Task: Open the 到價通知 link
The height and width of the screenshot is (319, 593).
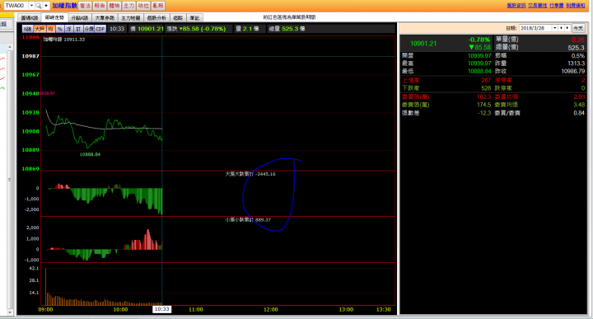Action: click(575, 5)
